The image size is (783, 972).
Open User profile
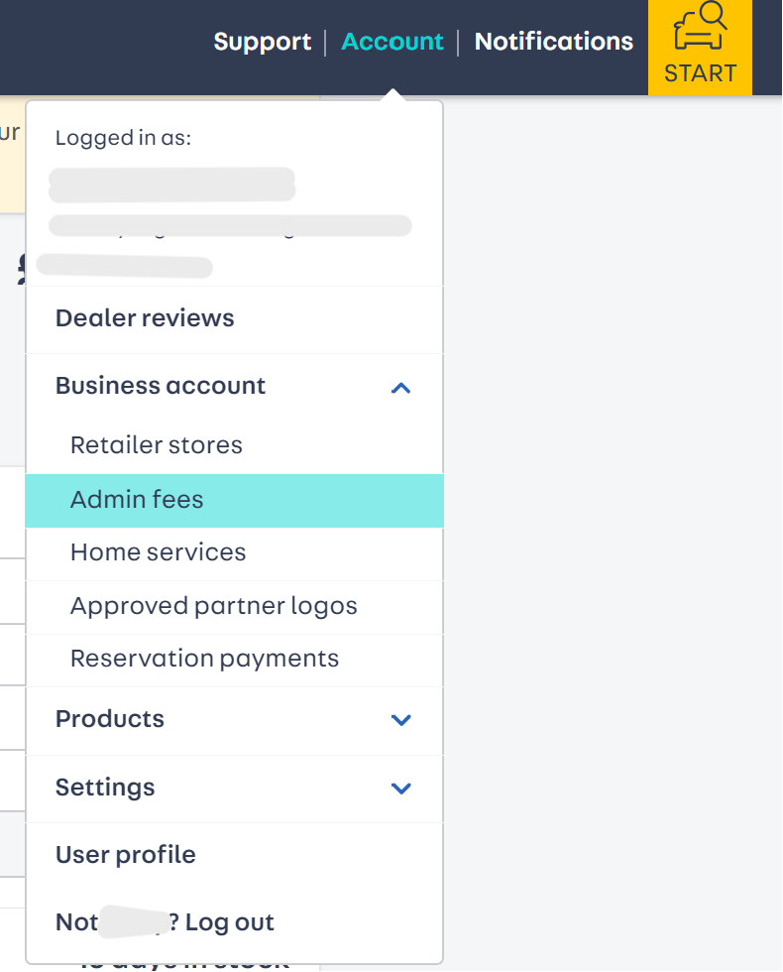[x=125, y=855]
